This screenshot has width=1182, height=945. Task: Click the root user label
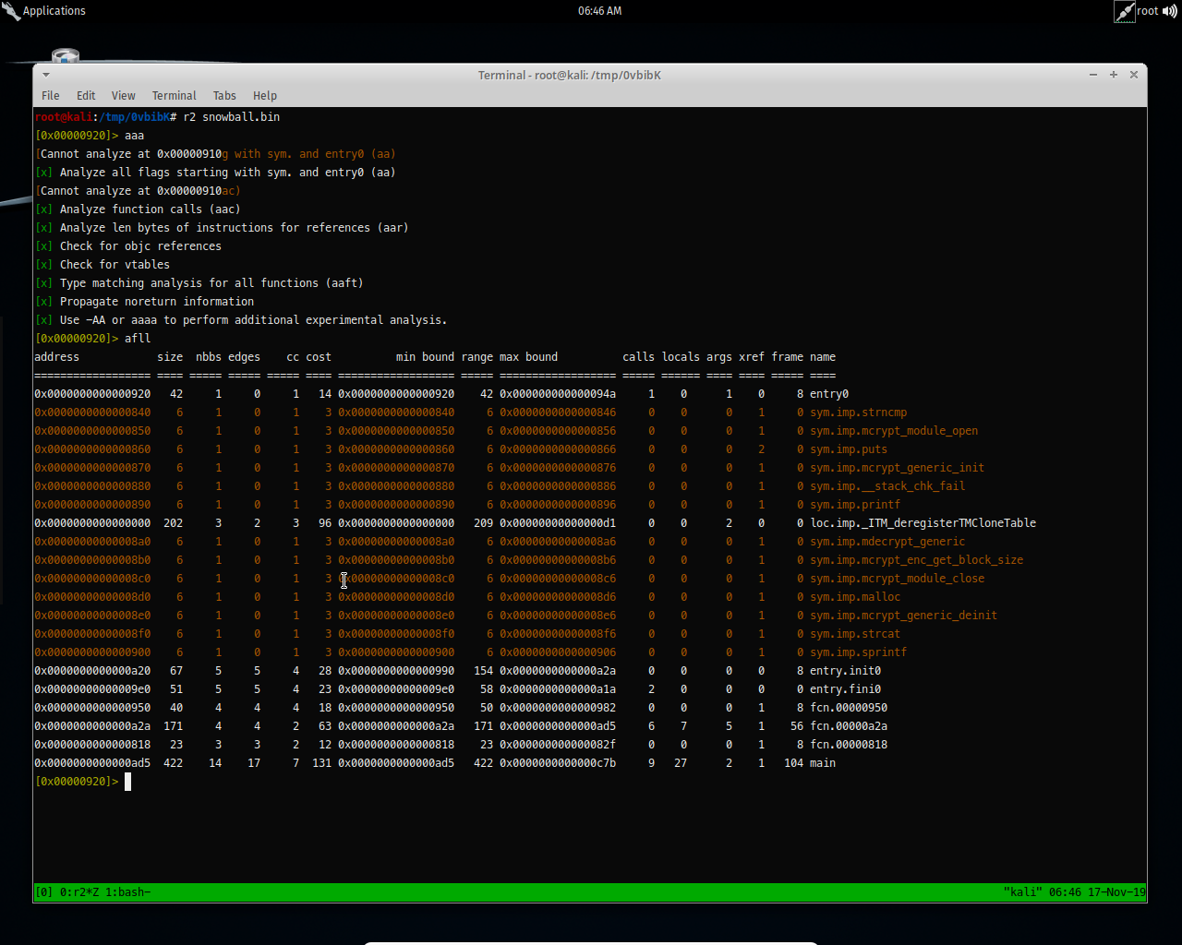click(x=1148, y=11)
